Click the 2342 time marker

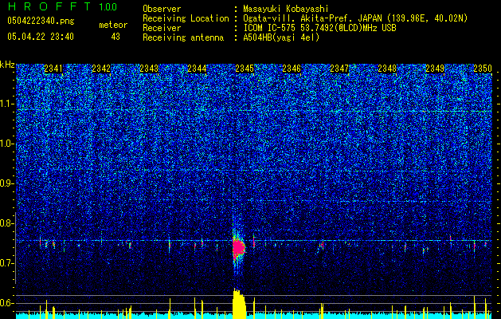point(101,69)
